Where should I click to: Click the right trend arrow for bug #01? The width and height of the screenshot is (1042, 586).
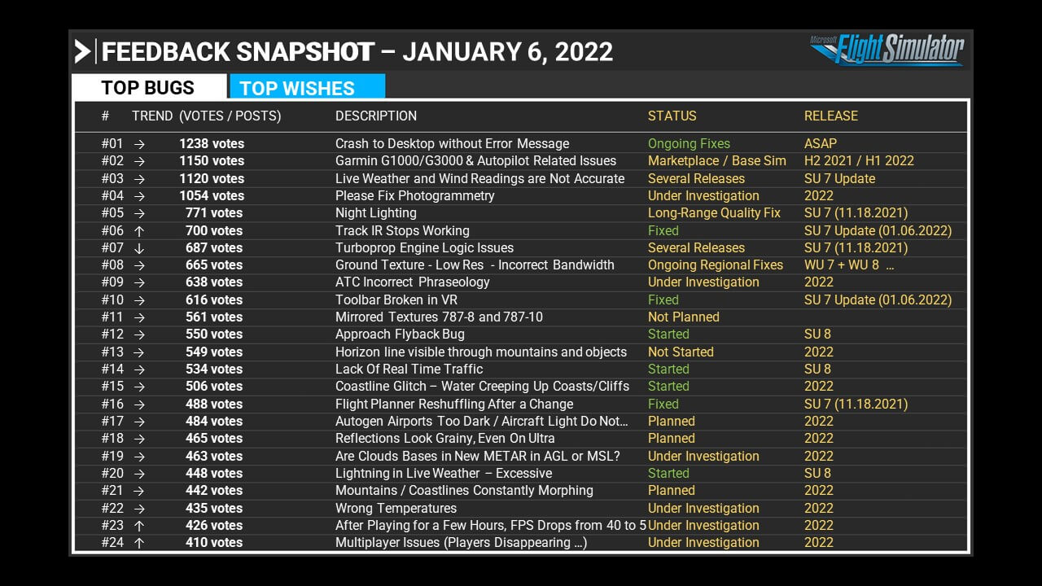click(x=139, y=144)
